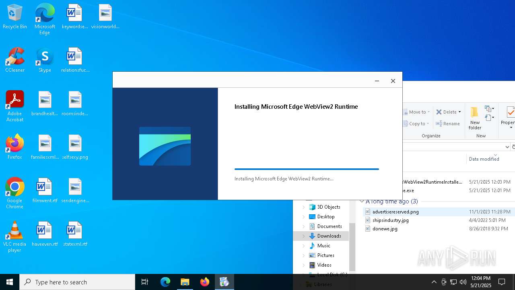The image size is (515, 290).
Task: Click the taskbar clock showing 12:04 PM
Action: (481, 282)
